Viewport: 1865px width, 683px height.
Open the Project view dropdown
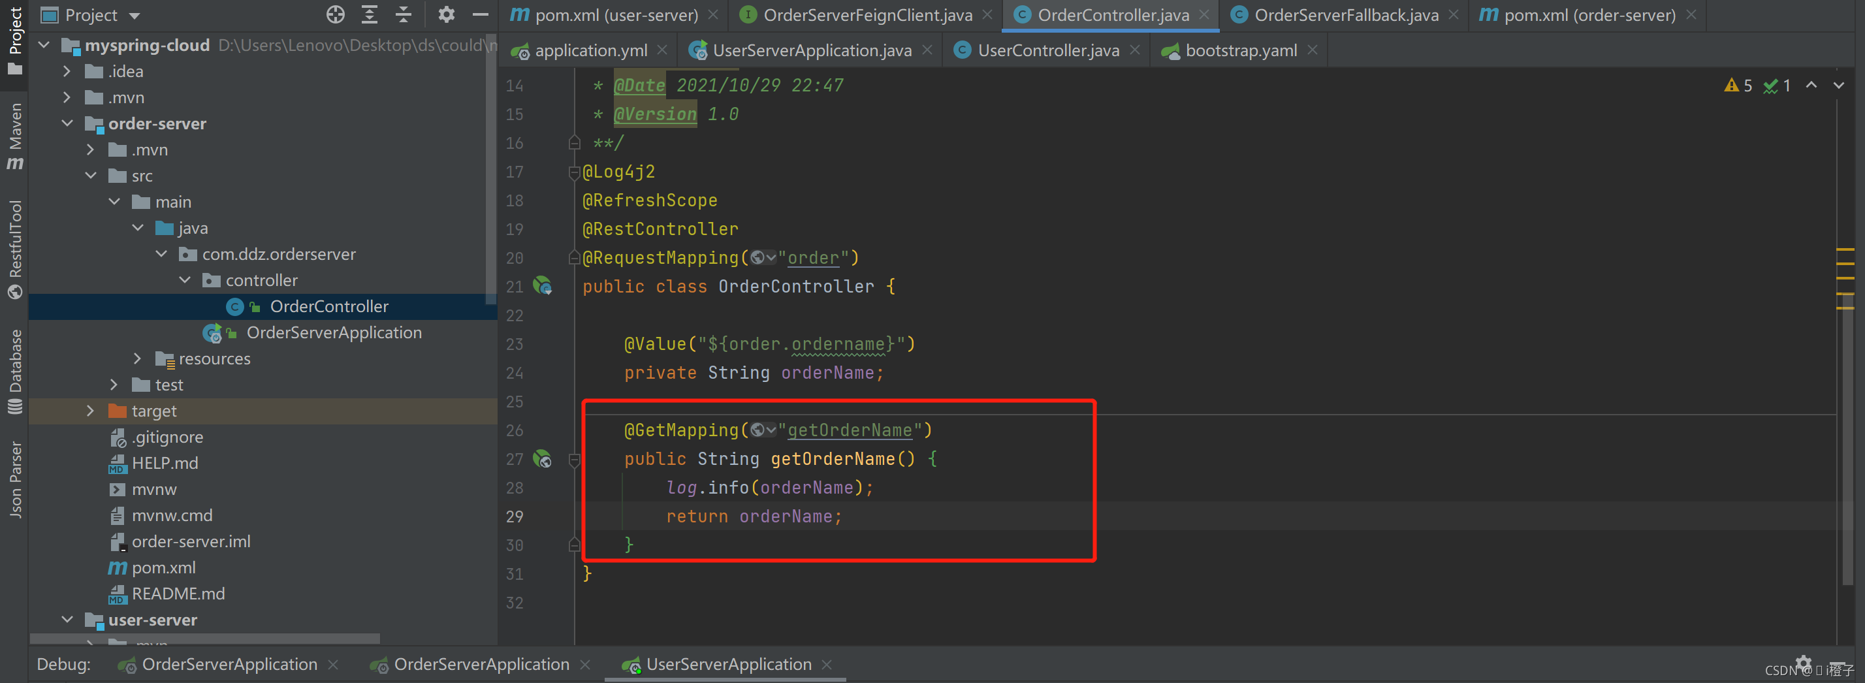tap(135, 16)
